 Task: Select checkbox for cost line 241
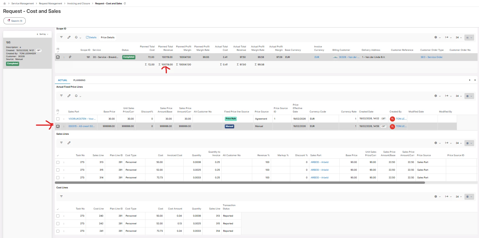(x=58, y=231)
